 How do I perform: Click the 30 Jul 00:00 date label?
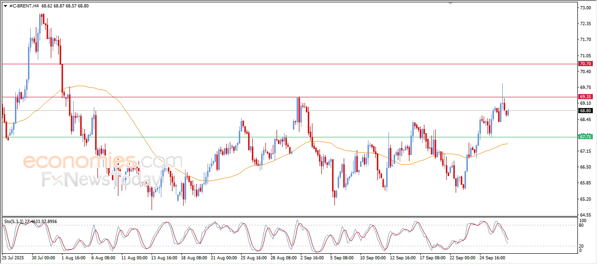[x=43, y=257]
